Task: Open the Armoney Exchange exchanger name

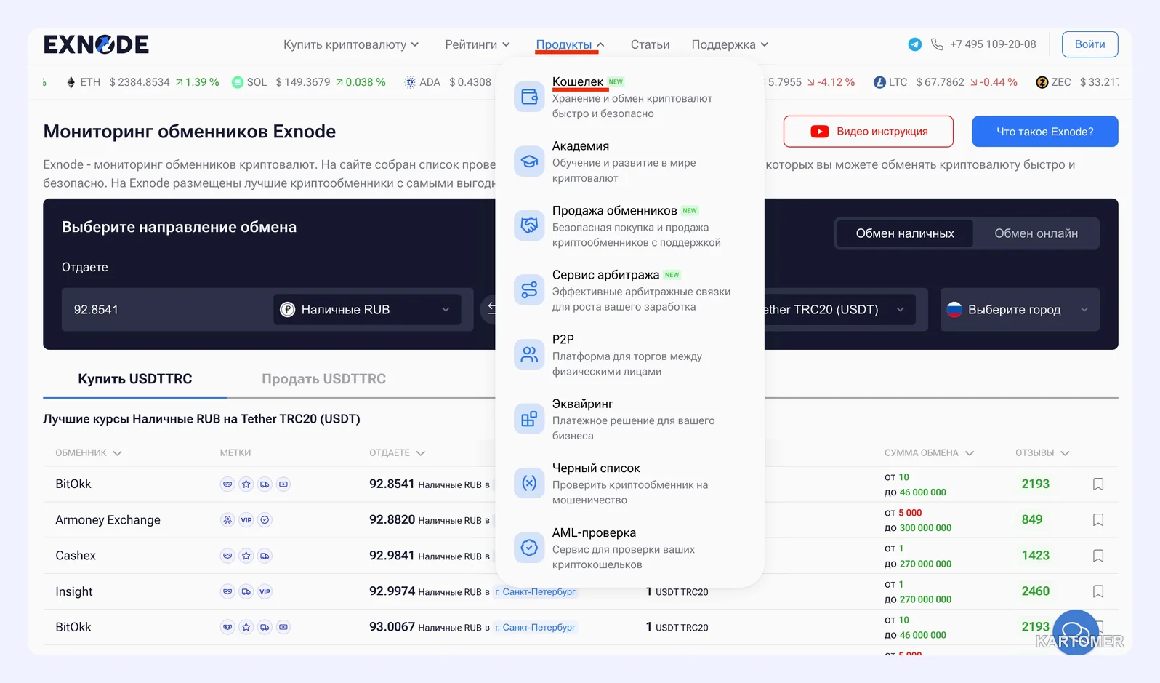Action: point(108,520)
